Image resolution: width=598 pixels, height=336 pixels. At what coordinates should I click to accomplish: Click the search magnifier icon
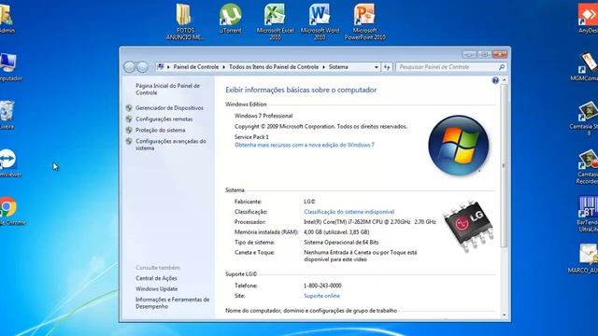[x=502, y=67]
